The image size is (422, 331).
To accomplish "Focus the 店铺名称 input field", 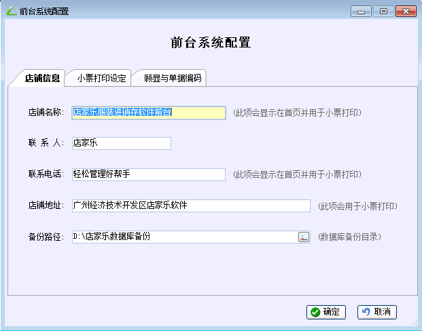I will click(x=149, y=113).
